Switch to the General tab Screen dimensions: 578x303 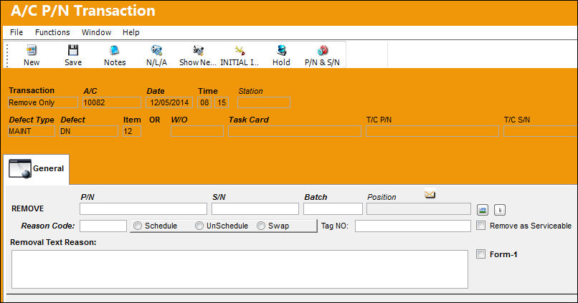pyautogui.click(x=36, y=168)
